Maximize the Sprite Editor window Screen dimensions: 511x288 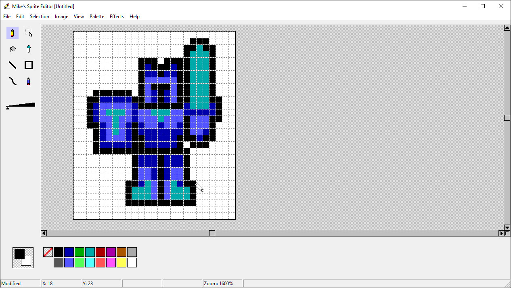point(483,6)
